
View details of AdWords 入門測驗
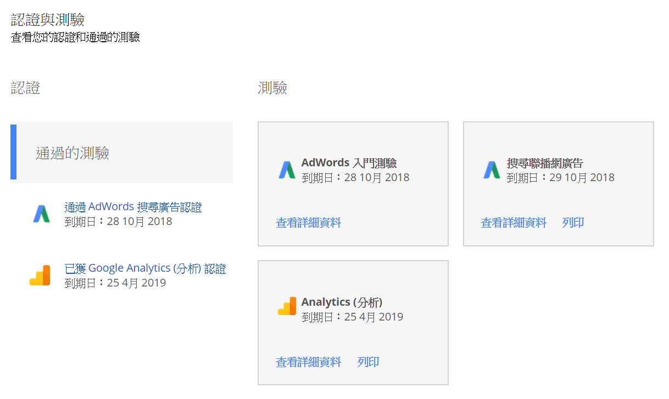(308, 223)
